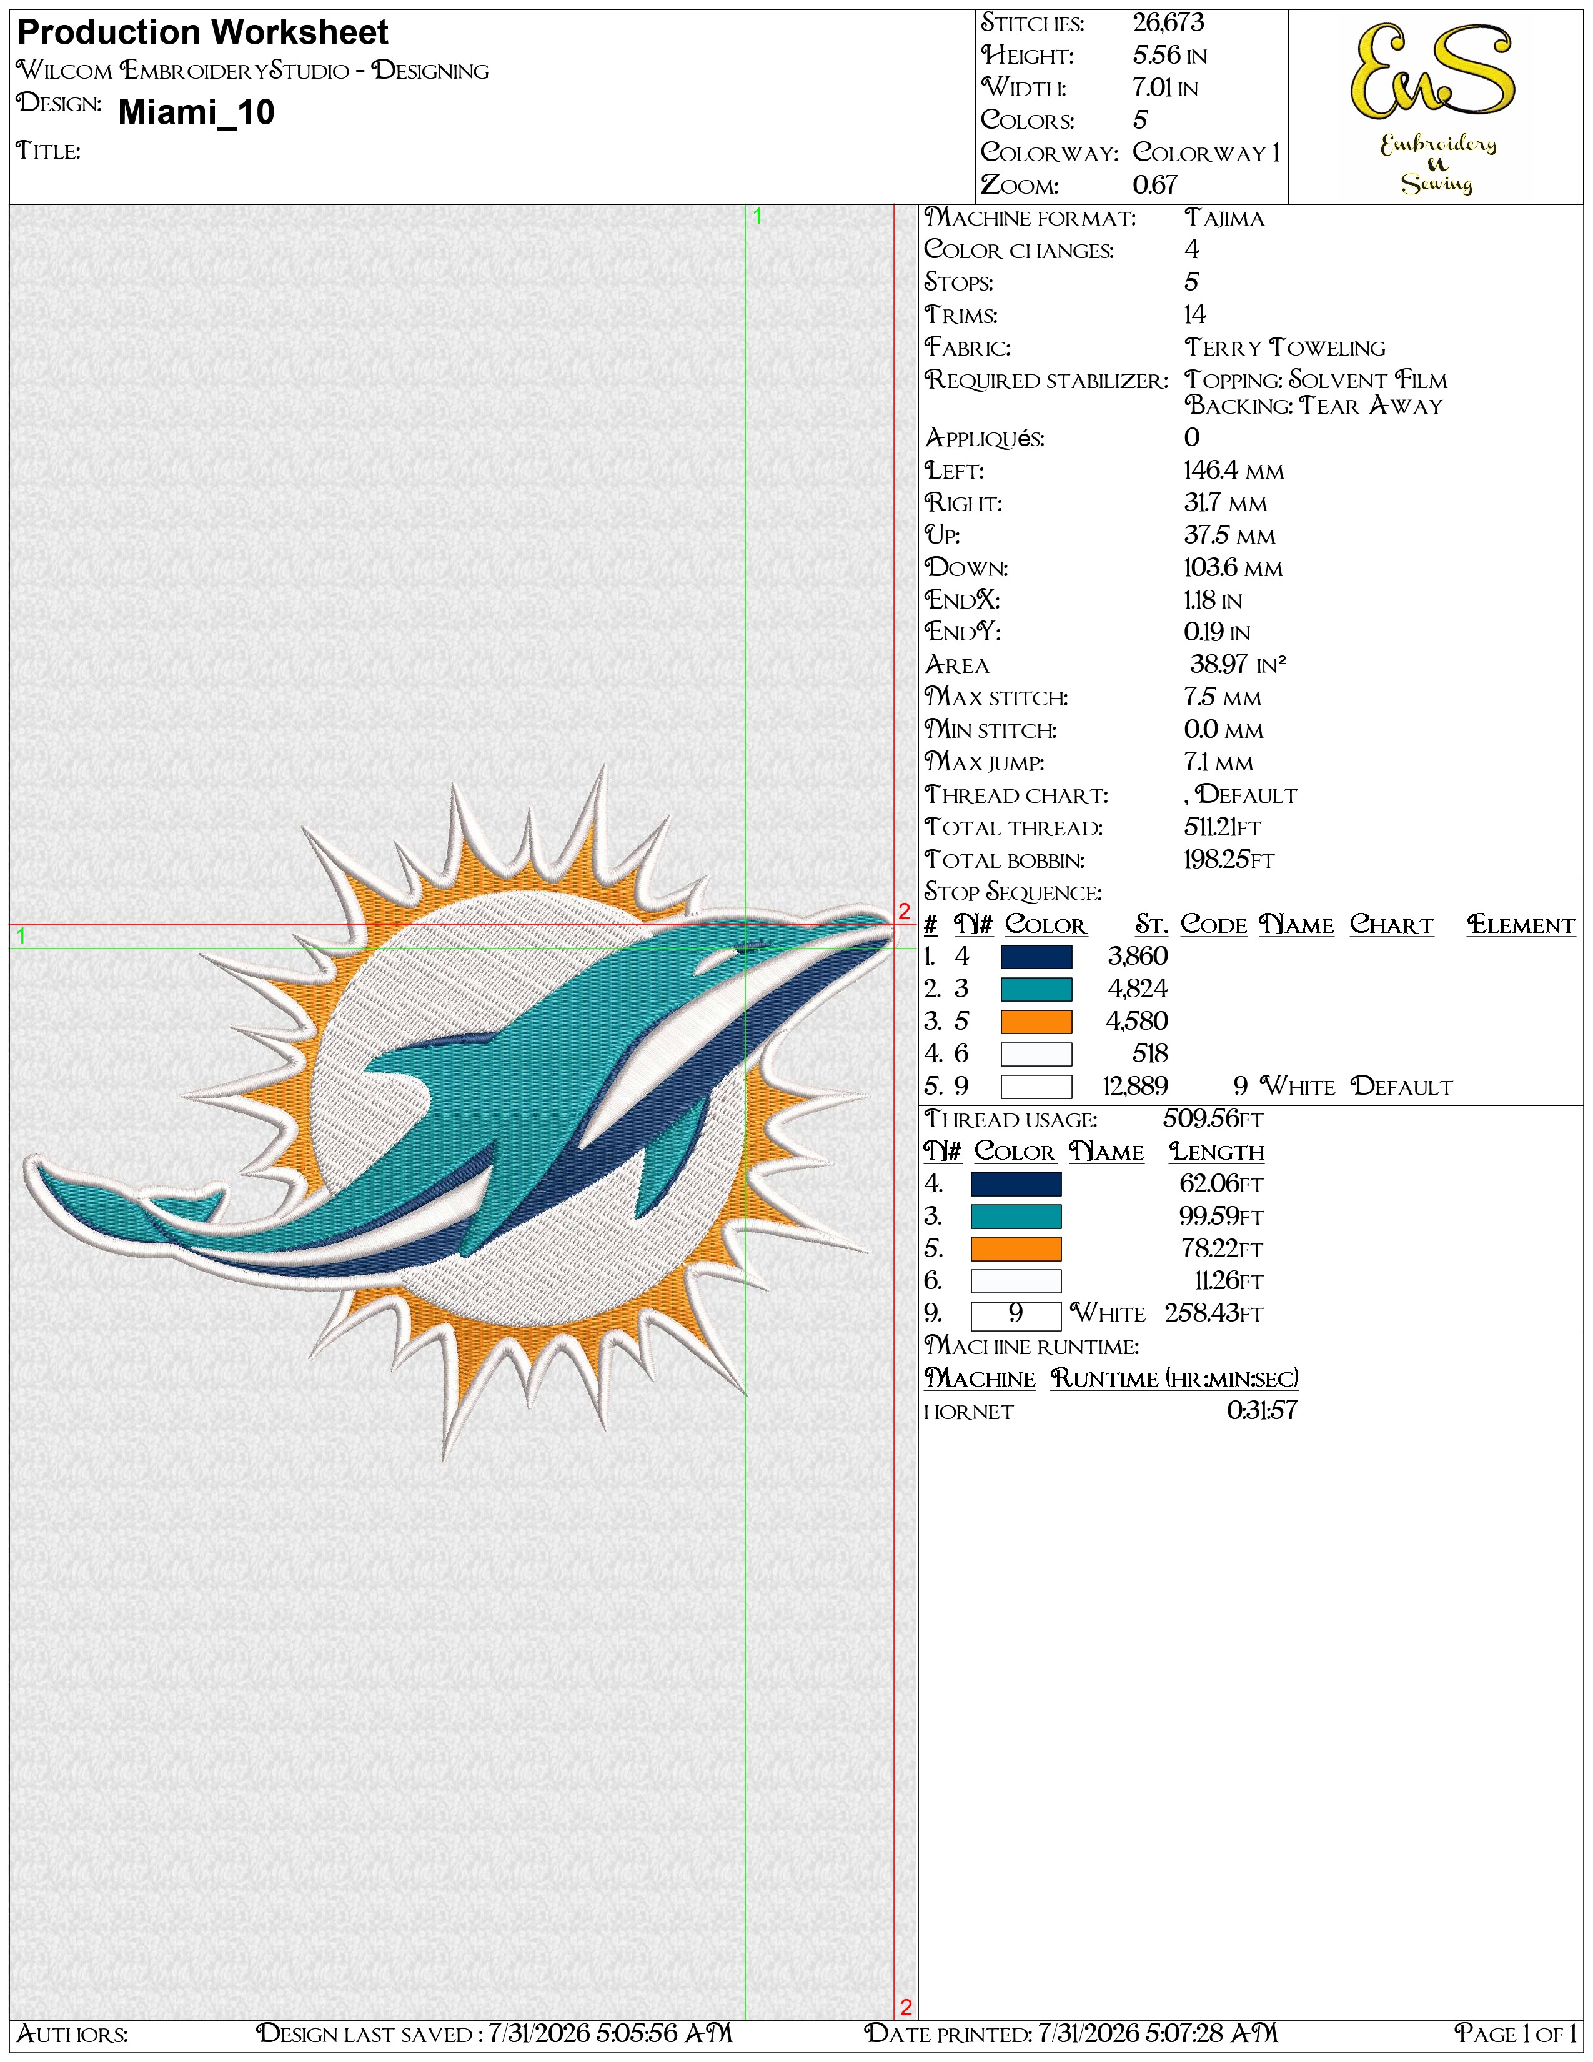The image size is (1593, 2062).
Task: Click the trims value "14"
Action: point(1194,314)
